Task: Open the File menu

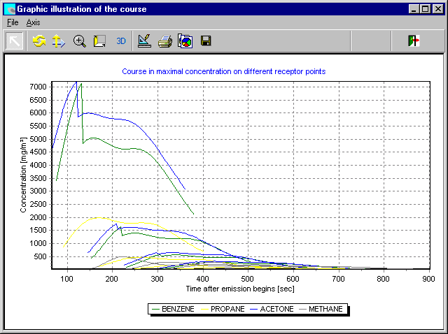Action: pyautogui.click(x=13, y=22)
